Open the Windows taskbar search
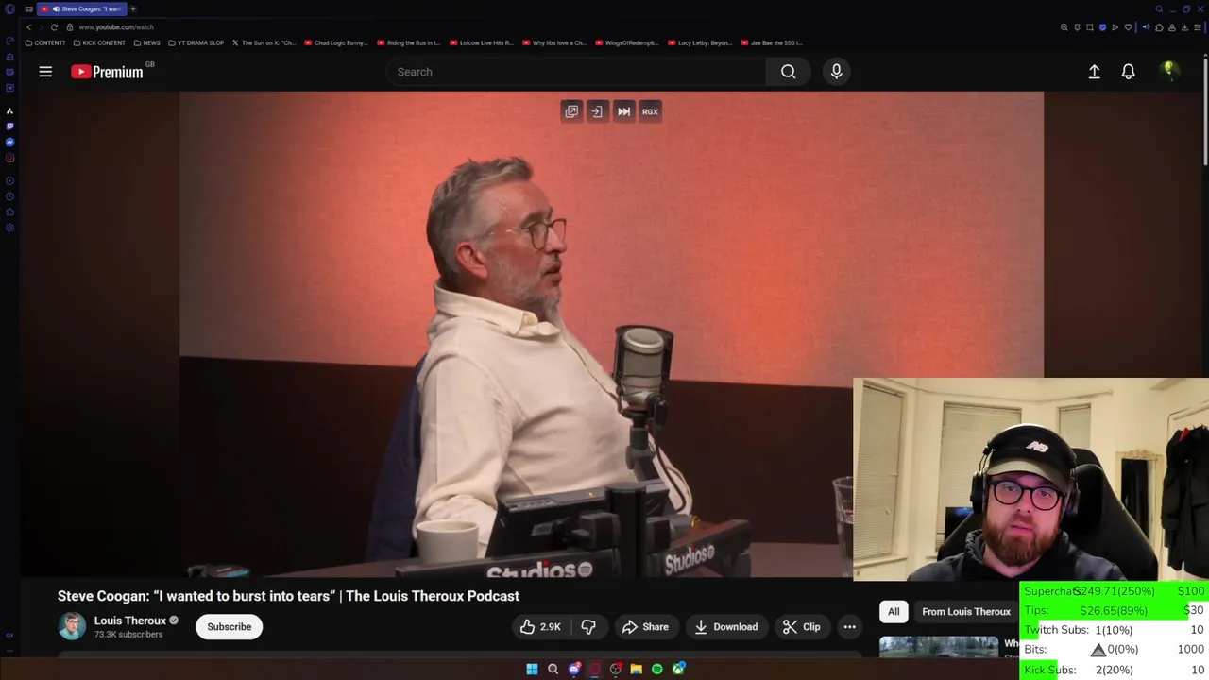Screen dimensions: 1209x680 553,669
